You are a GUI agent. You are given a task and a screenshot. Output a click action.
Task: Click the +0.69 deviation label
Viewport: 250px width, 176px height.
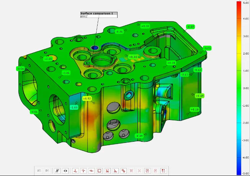coord(199,96)
